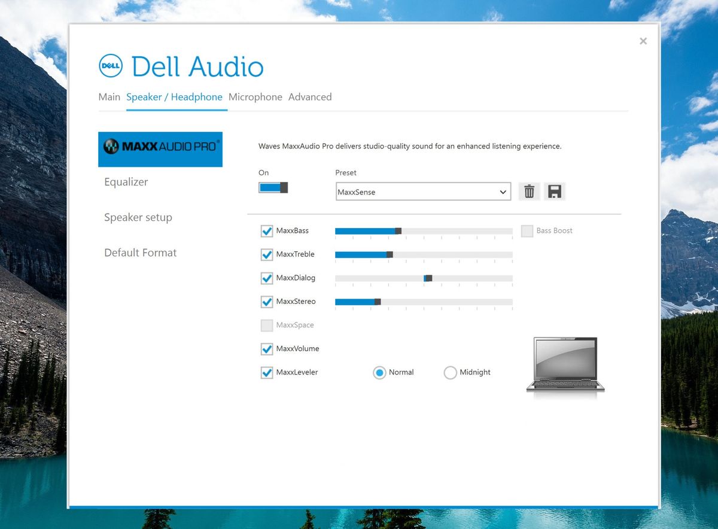The width and height of the screenshot is (718, 529).
Task: Click the floppy disk save preset icon
Action: tap(555, 191)
